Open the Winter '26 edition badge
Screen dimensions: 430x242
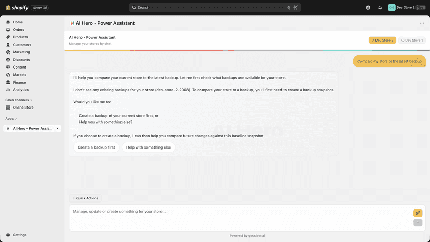pos(40,8)
